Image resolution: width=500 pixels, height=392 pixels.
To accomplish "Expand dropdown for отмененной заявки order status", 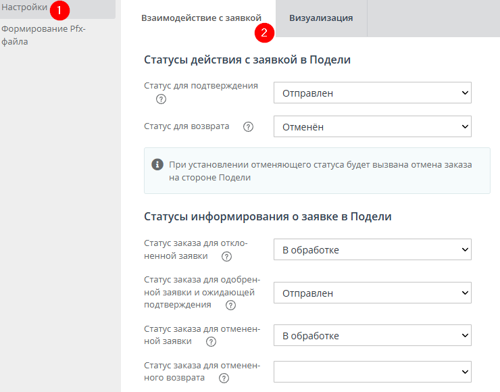I will click(372, 336).
